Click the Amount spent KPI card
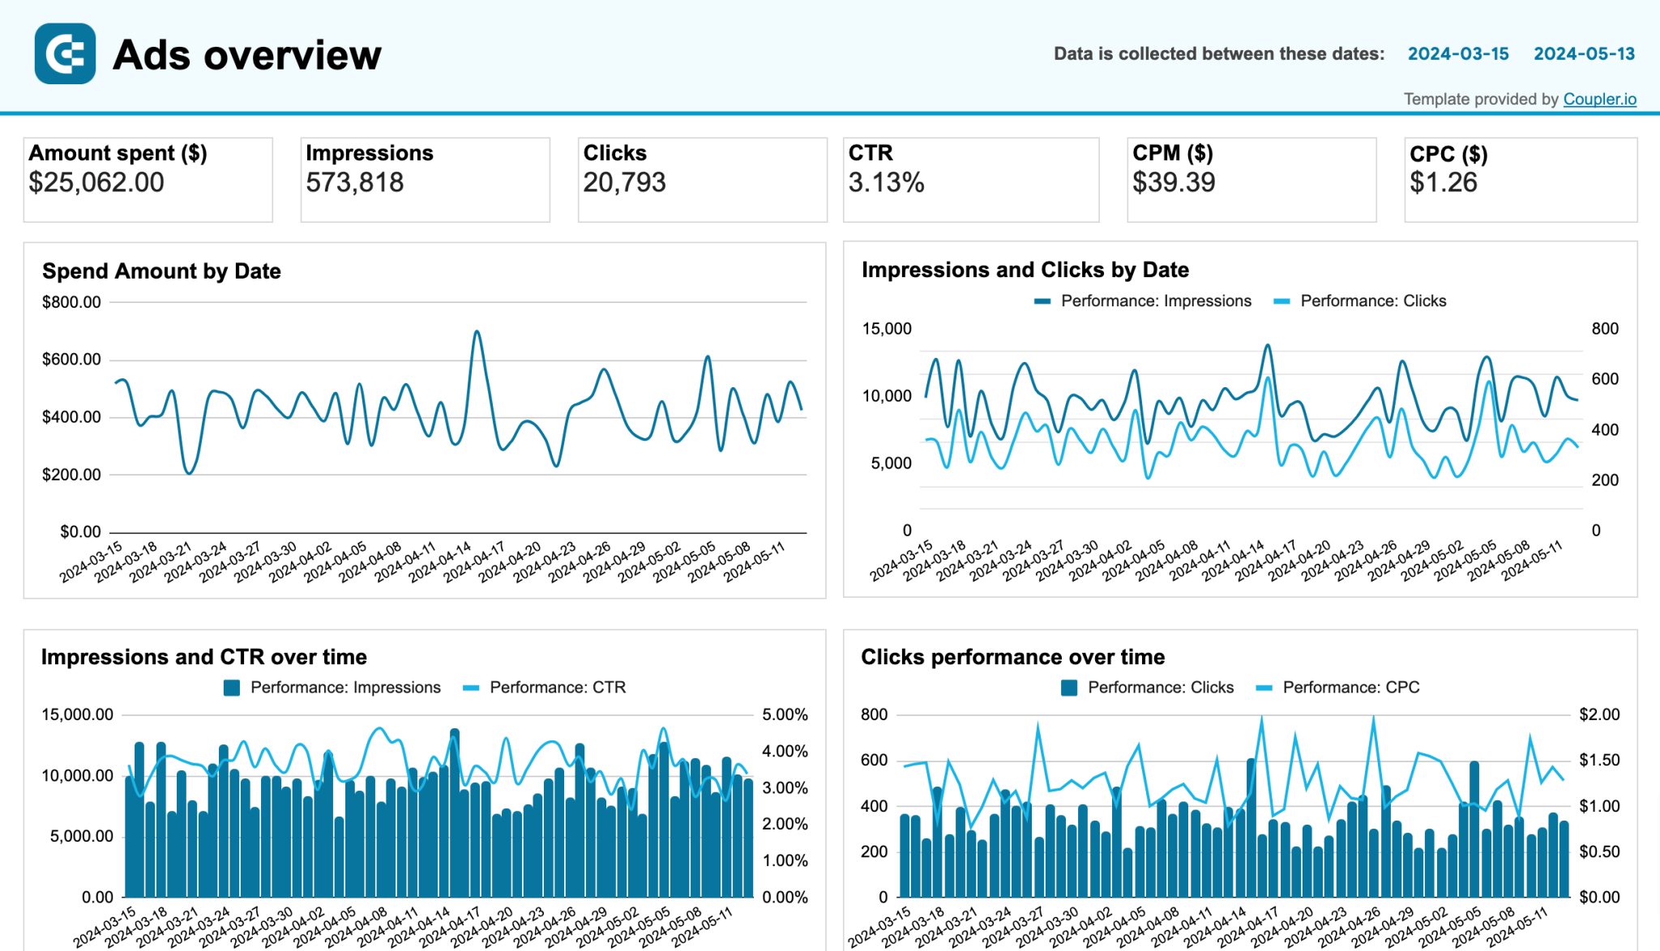 pos(148,178)
